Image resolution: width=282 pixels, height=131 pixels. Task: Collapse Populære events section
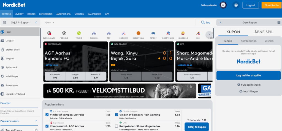click(x=36, y=121)
